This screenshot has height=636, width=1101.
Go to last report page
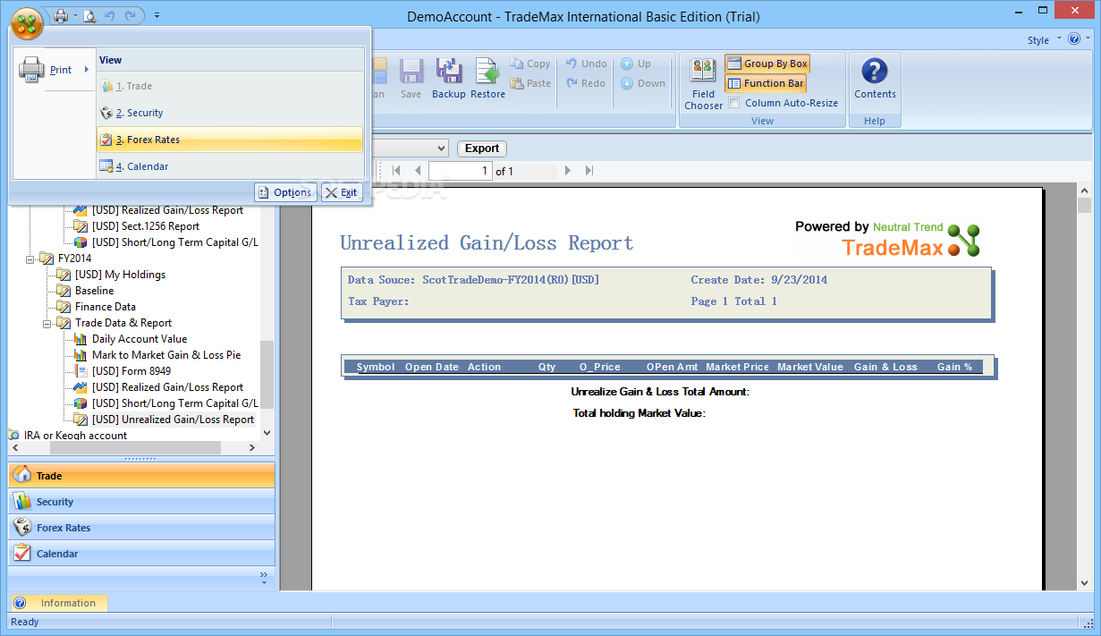coord(589,170)
